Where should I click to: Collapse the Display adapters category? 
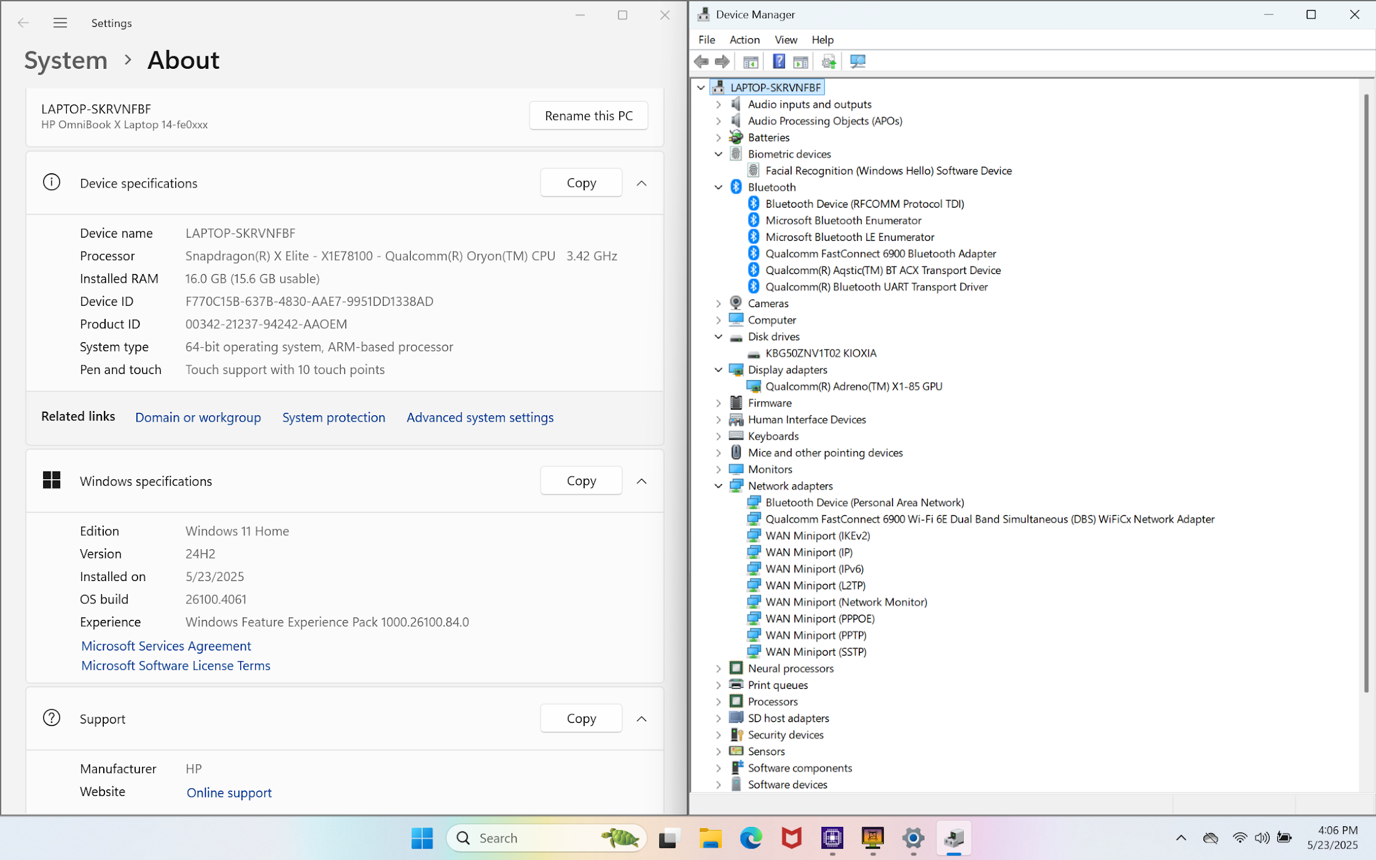point(719,370)
